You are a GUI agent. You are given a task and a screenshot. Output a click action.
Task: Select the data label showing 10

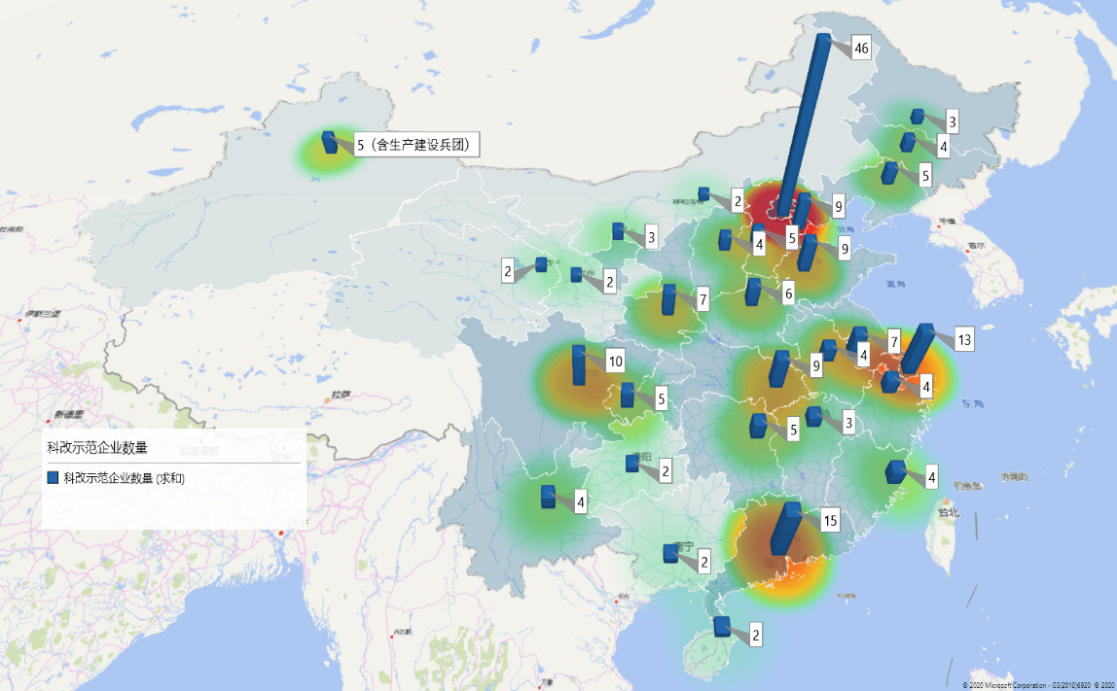click(615, 362)
